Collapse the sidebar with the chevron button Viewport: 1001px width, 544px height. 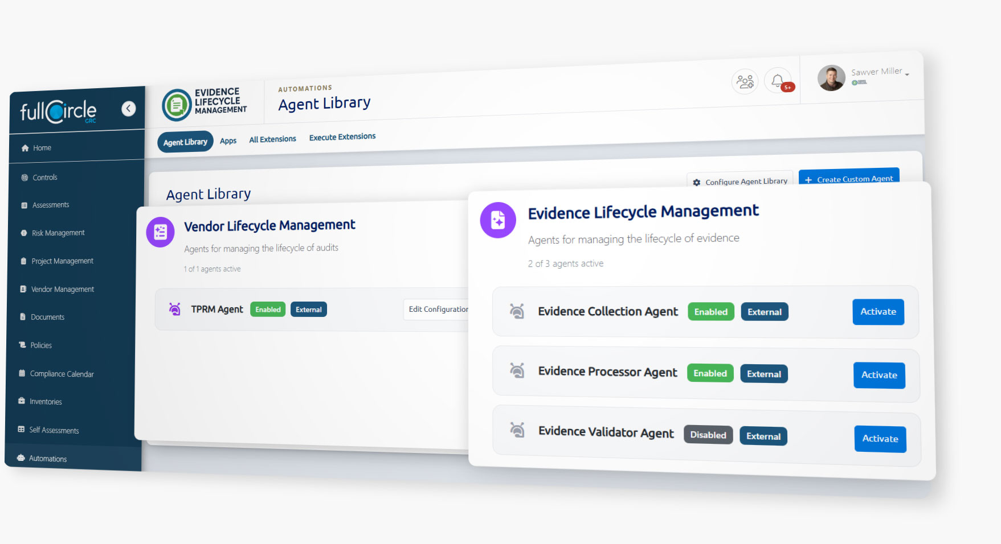pos(129,108)
